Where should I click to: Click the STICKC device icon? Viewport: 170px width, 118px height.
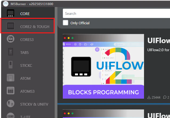[11, 65]
